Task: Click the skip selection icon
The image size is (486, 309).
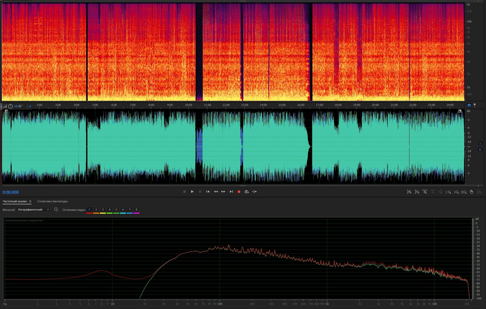Action: point(255,192)
